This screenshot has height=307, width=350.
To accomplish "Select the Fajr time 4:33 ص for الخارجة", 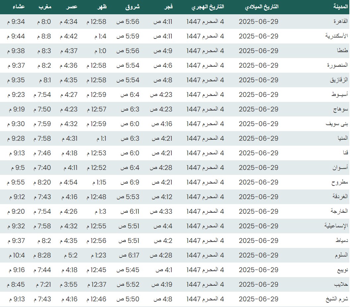I will [x=161, y=211].
